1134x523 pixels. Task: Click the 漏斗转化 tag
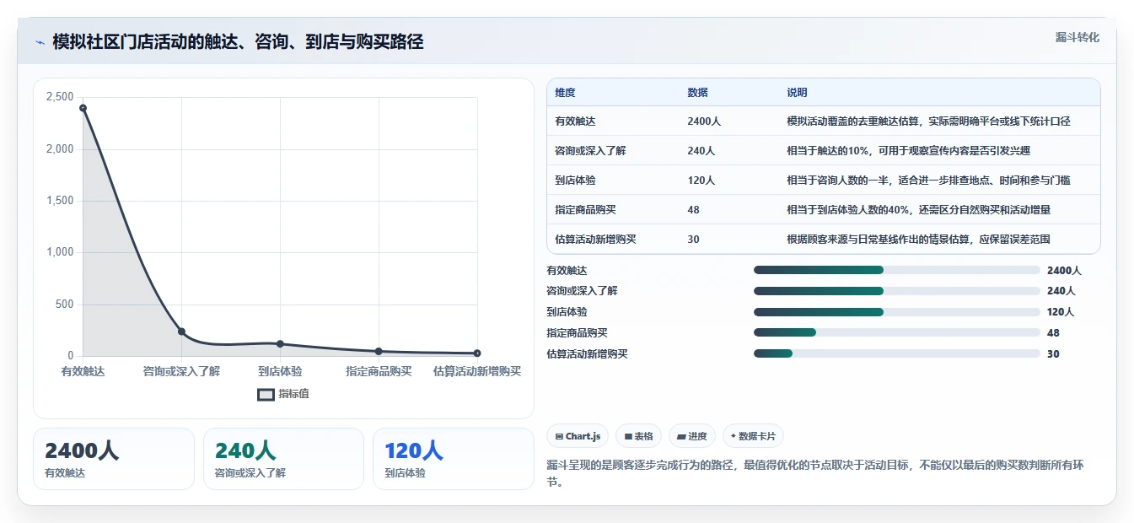pos(1077,38)
